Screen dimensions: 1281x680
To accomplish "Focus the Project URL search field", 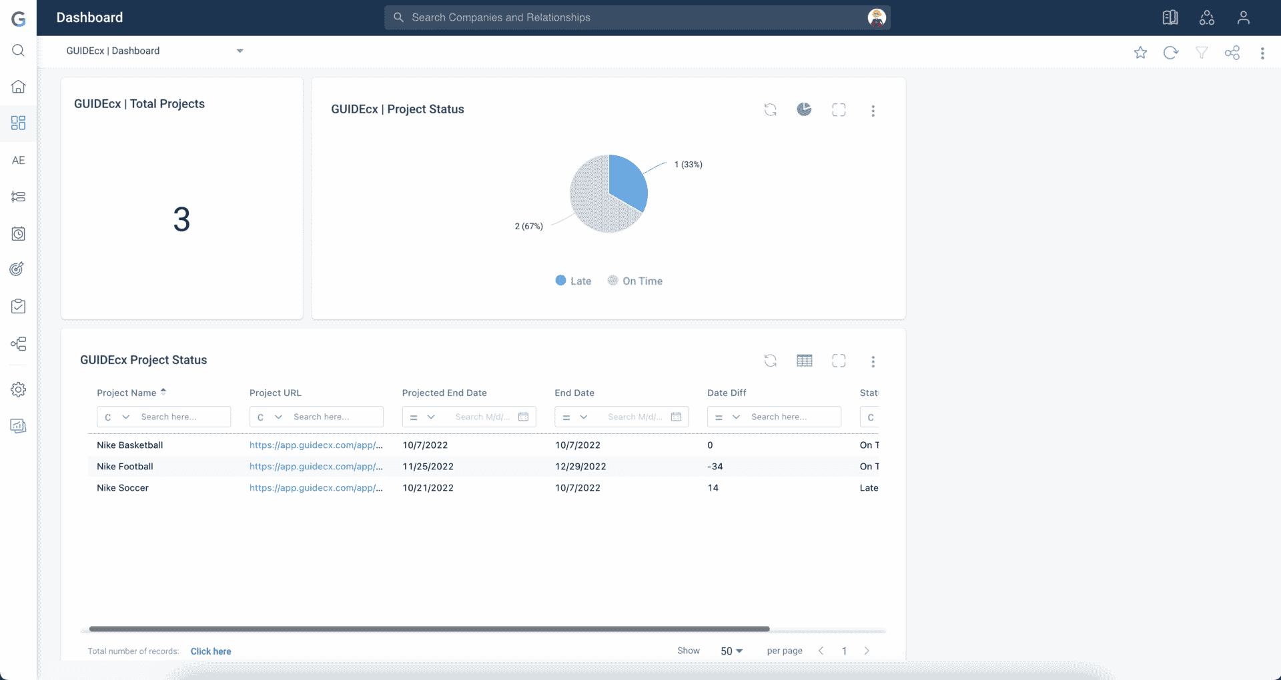I will tap(336, 417).
